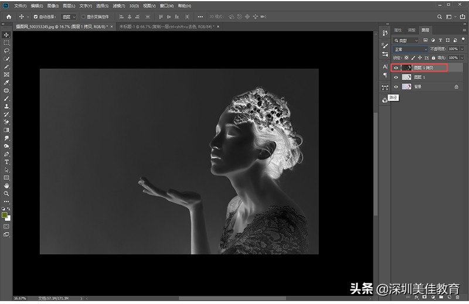Select the Lasso tool
Screen dimensions: 469x304
click(6, 51)
